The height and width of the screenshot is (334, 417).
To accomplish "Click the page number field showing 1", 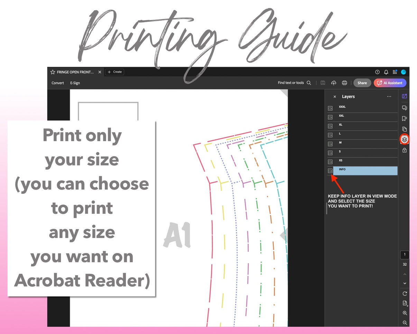I will click(405, 254).
